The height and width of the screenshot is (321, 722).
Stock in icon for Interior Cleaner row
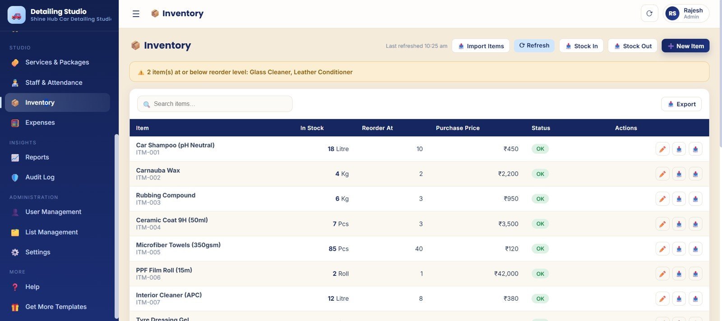click(679, 298)
